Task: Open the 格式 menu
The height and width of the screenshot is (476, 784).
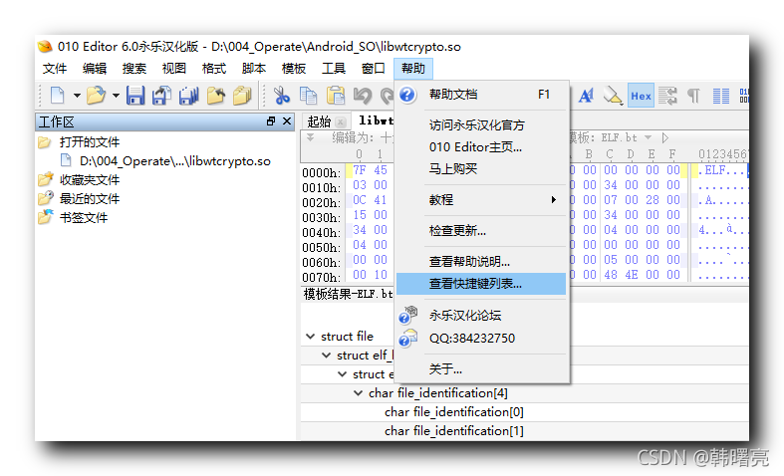Action: (214, 69)
